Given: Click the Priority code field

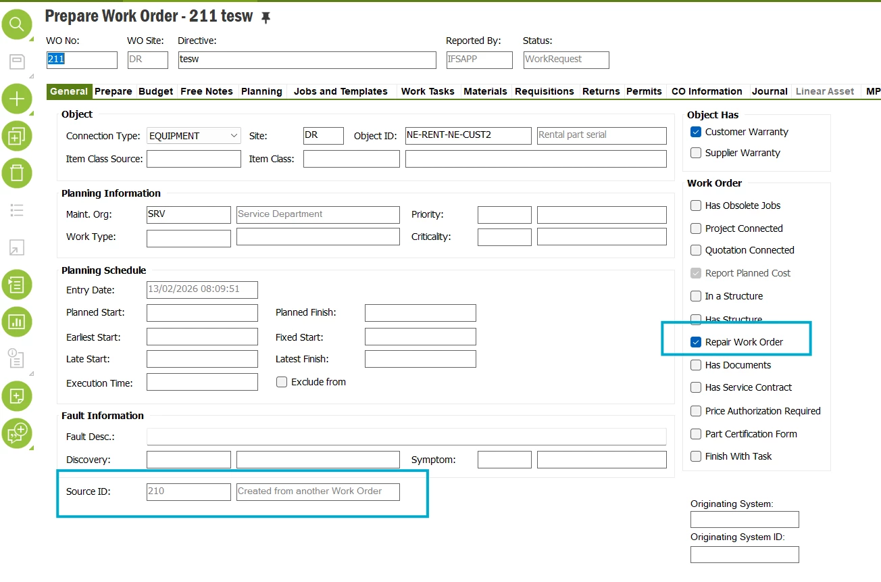Looking at the screenshot, I should tap(505, 215).
